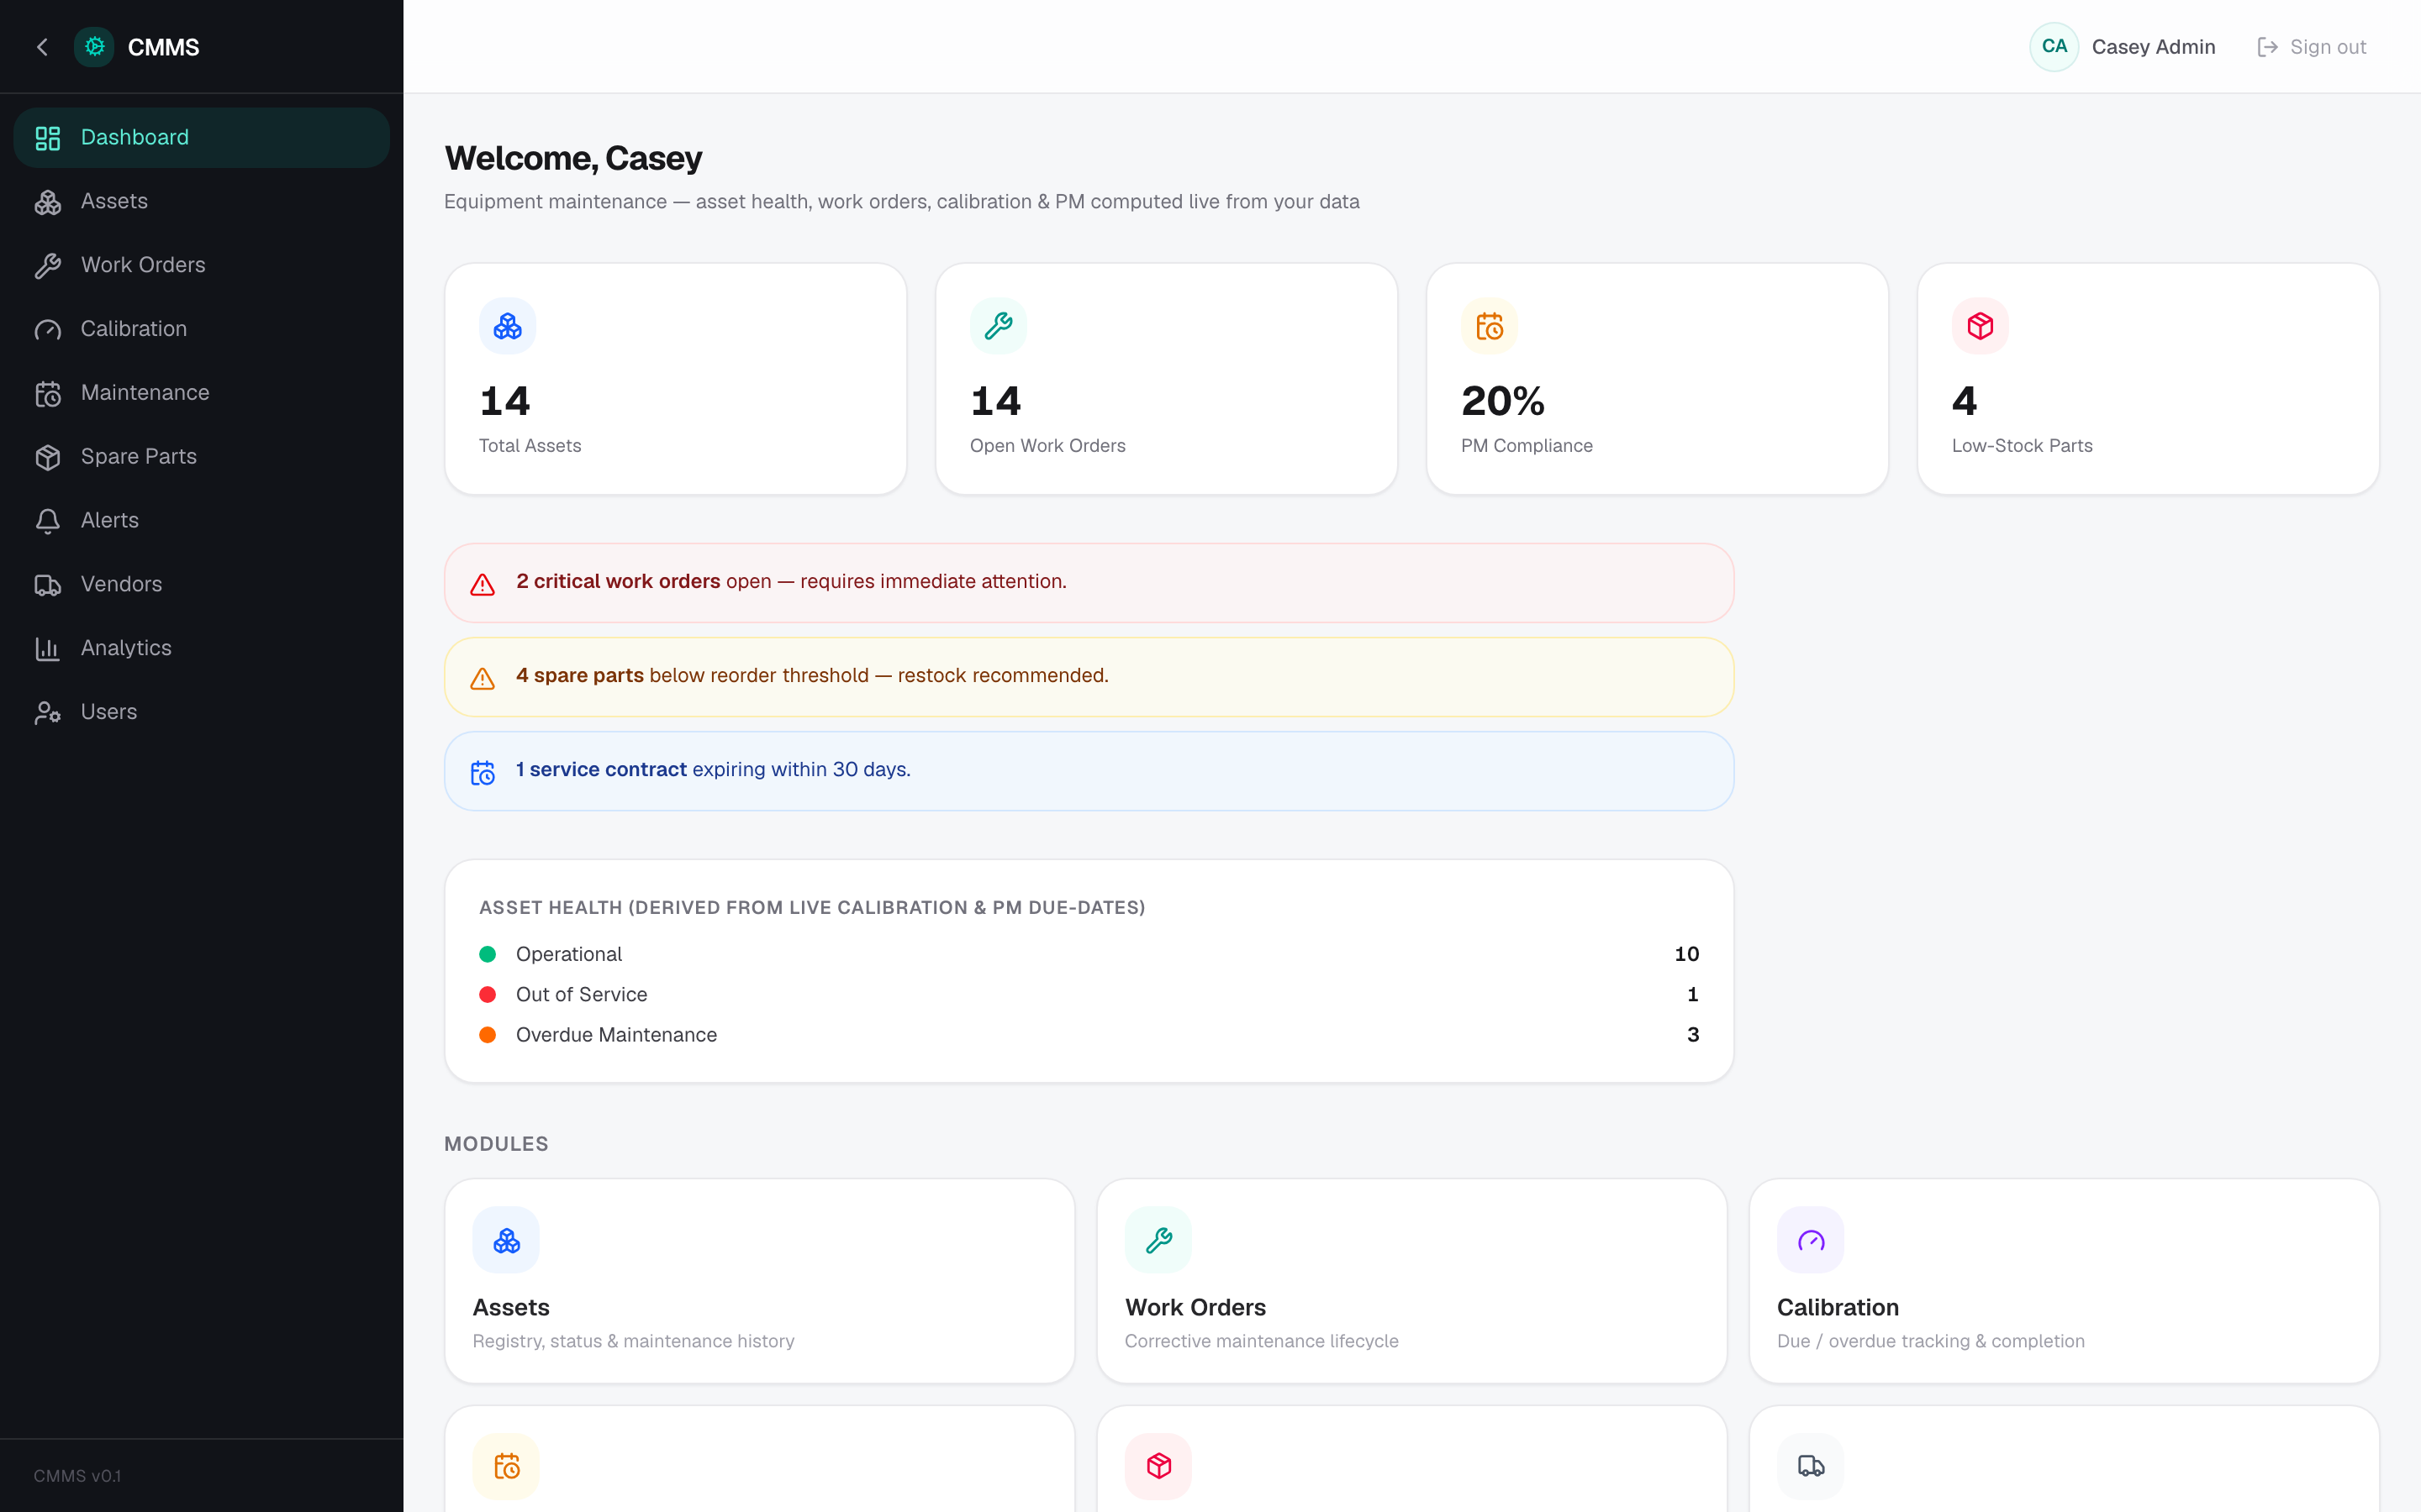Open Spare Parts in the sidebar
Image resolution: width=2421 pixels, height=1512 pixels.
(x=202, y=457)
